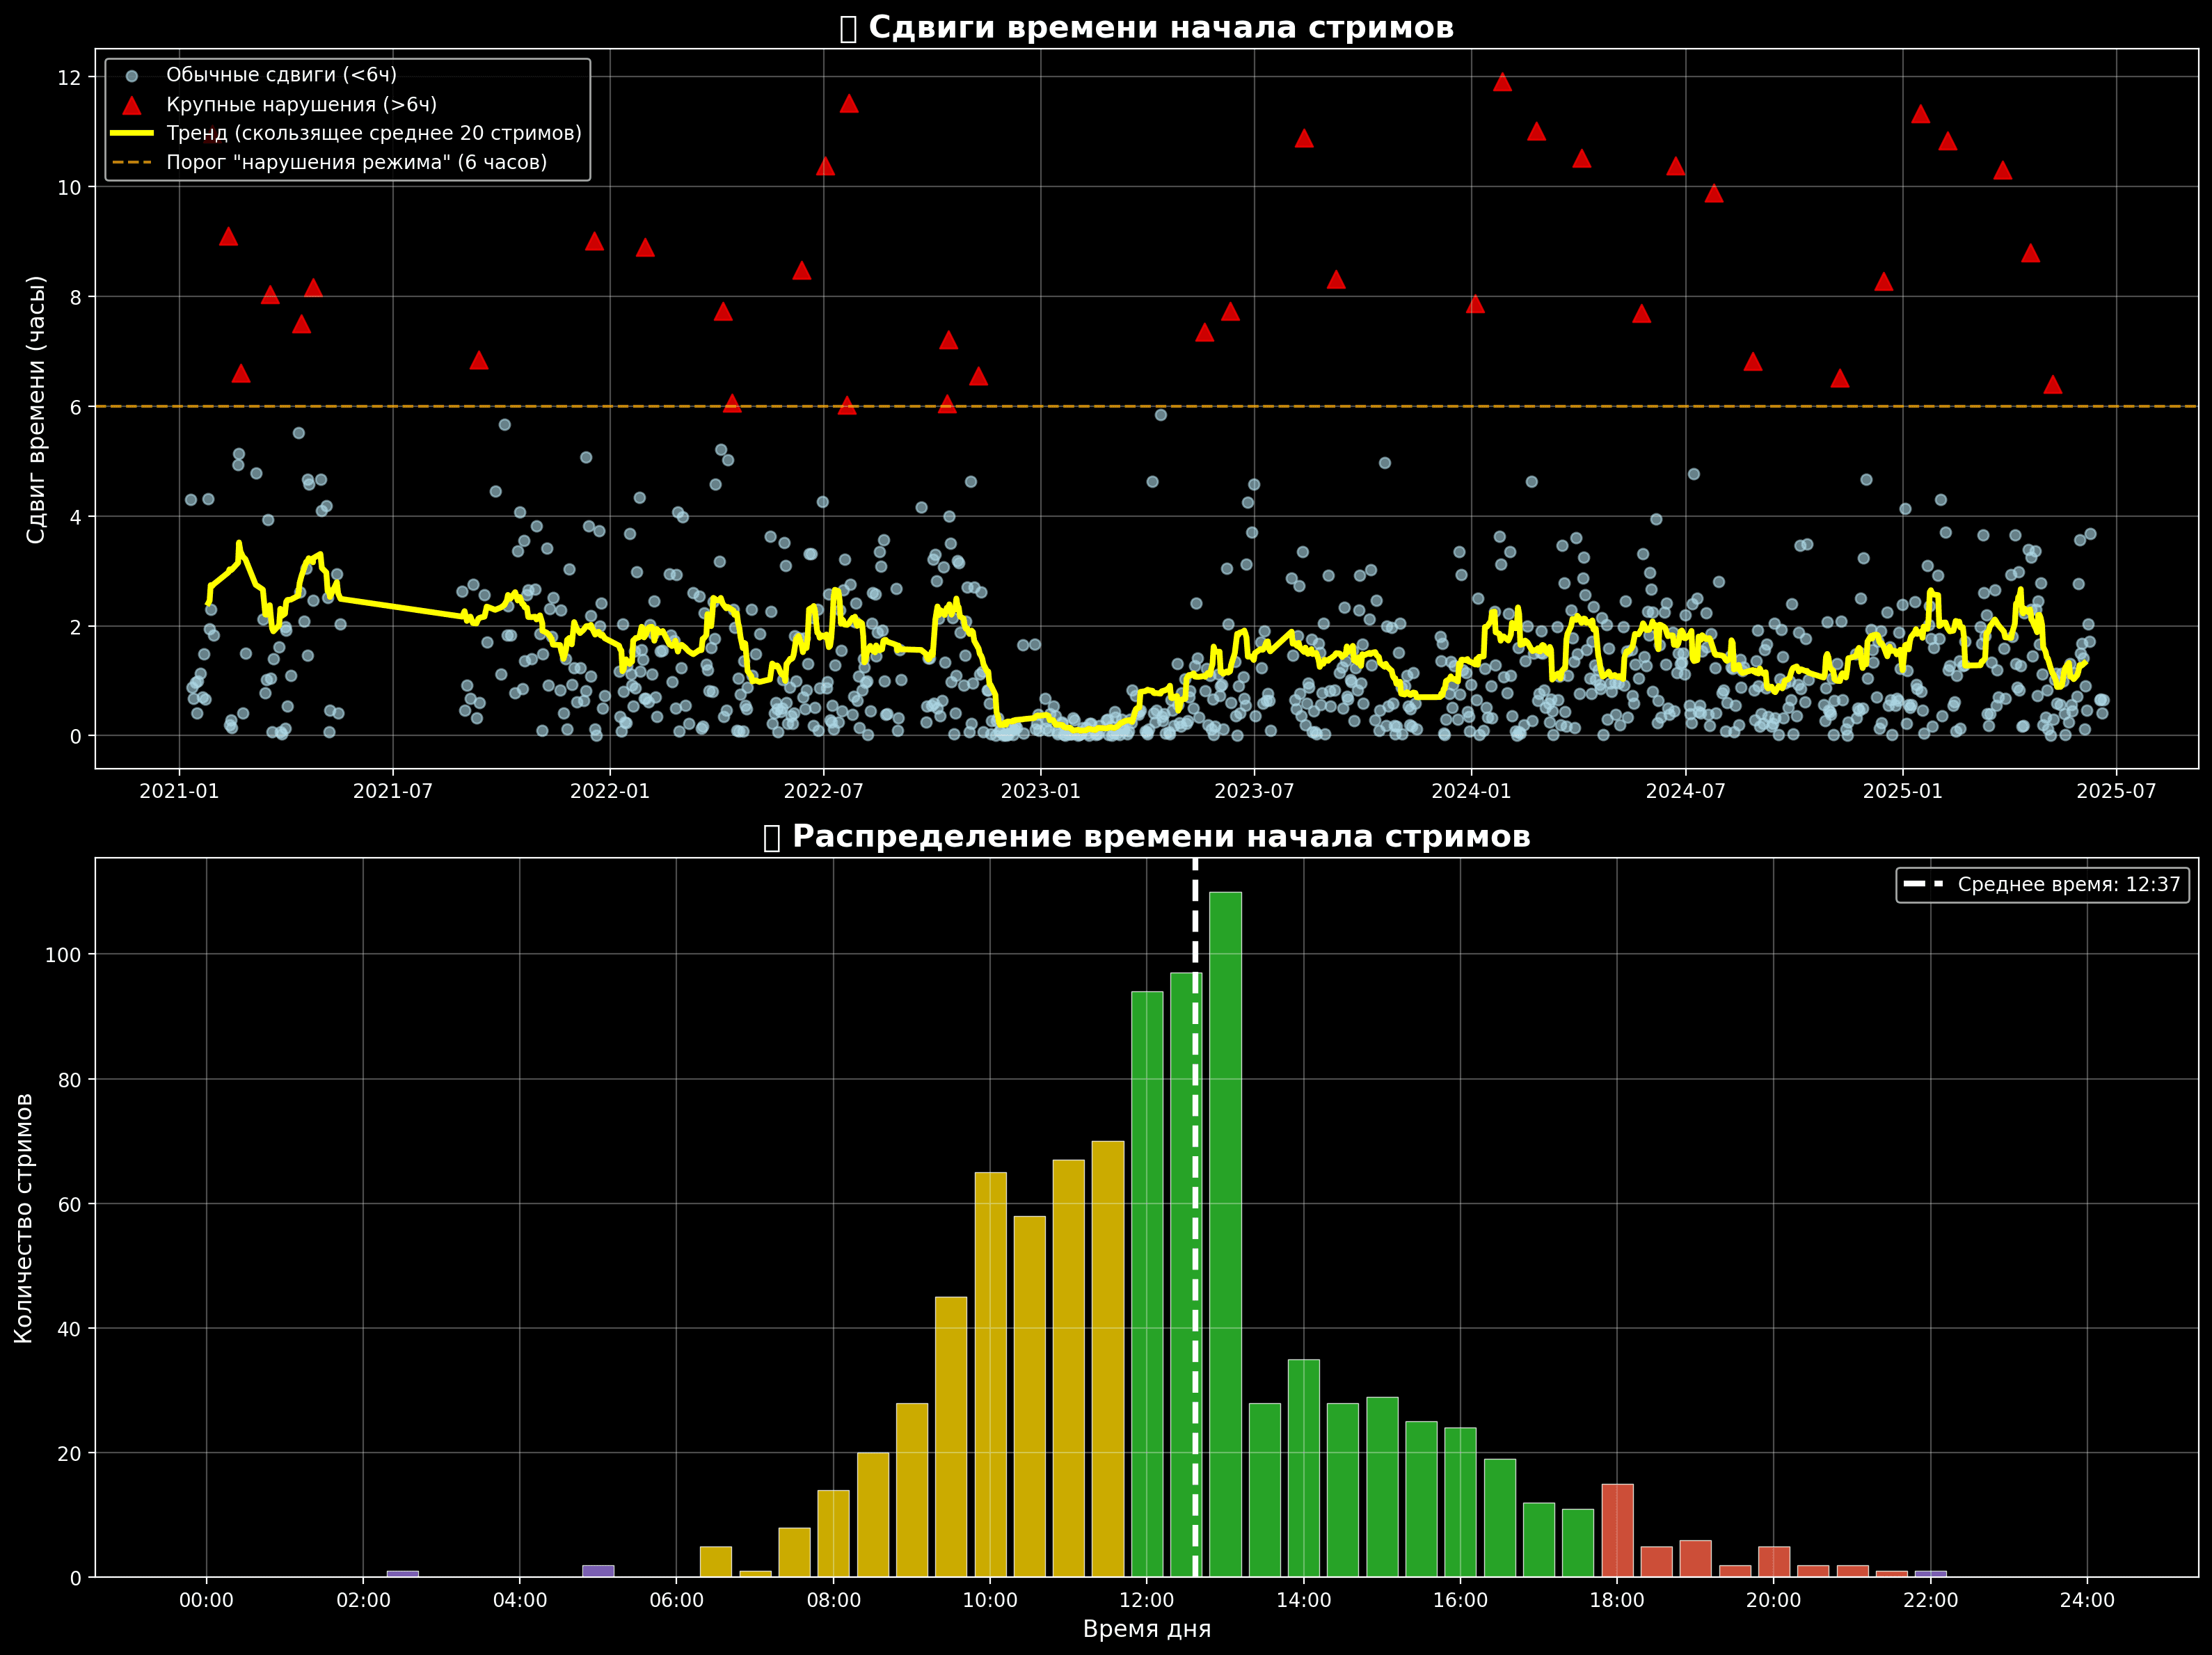The width and height of the screenshot is (2212, 1655).
Task: Click the legend entry 'Крупные нарушения (>6ч)'
Action: point(302,105)
